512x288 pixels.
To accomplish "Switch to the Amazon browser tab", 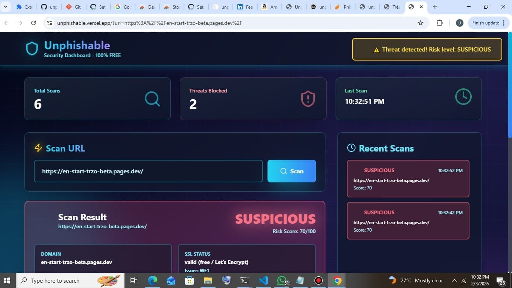I will pos(269,6).
